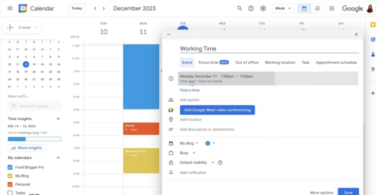Open Google Maps in side panel

click(373, 70)
